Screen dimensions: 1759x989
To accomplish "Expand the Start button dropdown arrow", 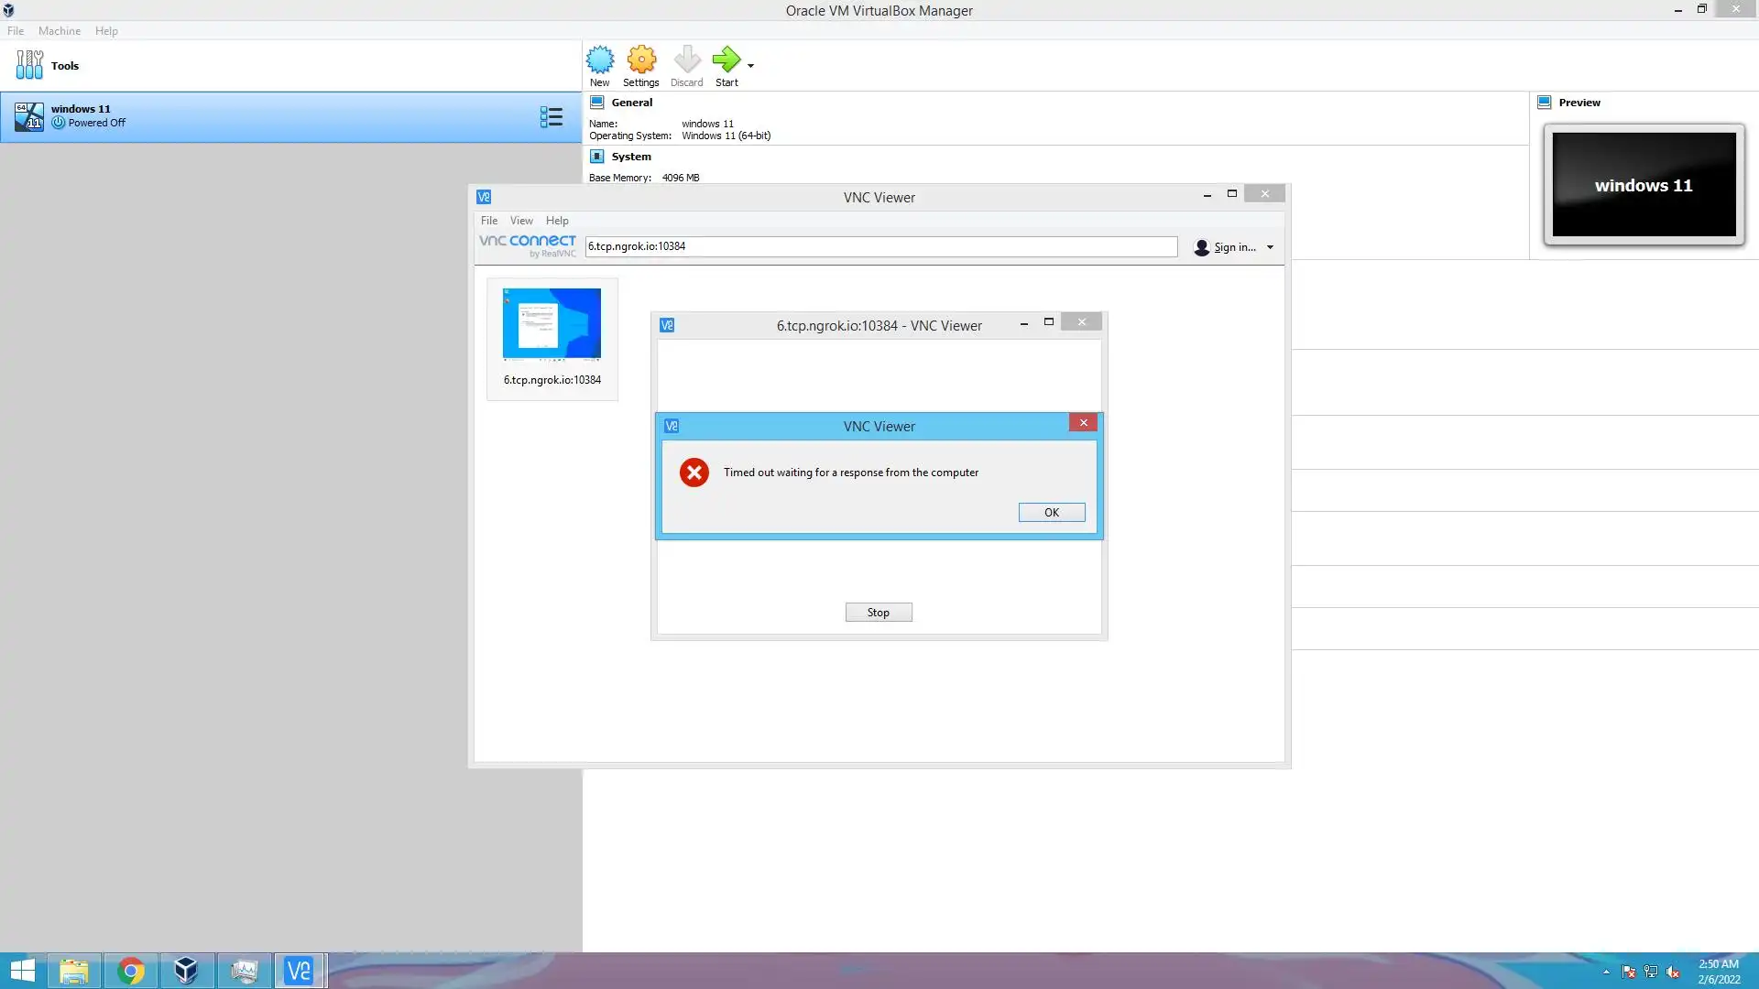I will [750, 65].
